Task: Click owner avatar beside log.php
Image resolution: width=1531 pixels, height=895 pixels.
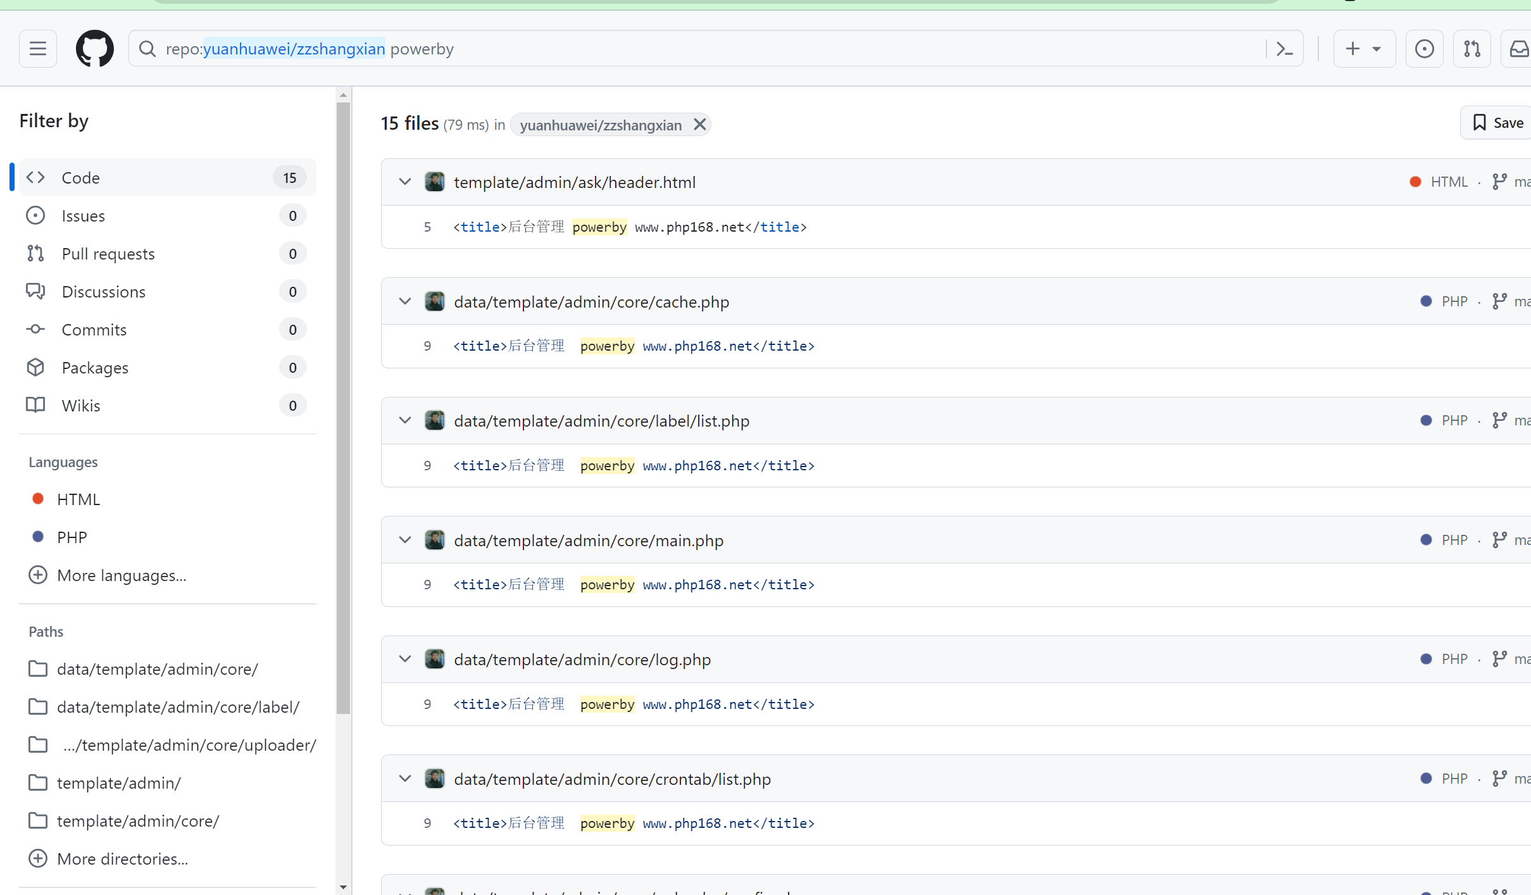Action: [435, 659]
